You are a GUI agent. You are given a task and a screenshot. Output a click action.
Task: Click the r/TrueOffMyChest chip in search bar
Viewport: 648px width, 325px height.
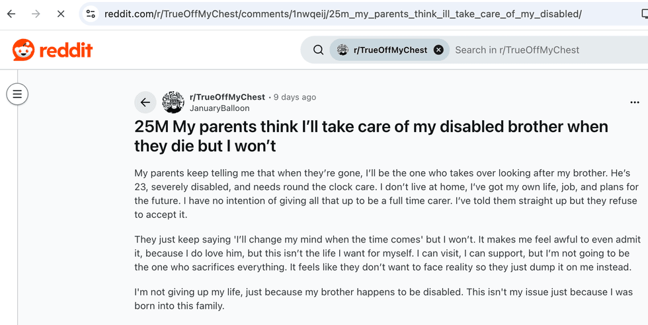[x=390, y=50]
